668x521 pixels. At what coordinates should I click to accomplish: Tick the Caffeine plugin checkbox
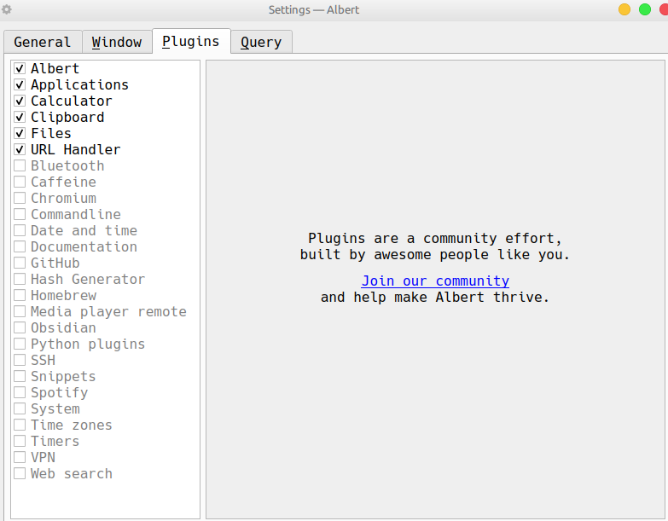click(20, 182)
